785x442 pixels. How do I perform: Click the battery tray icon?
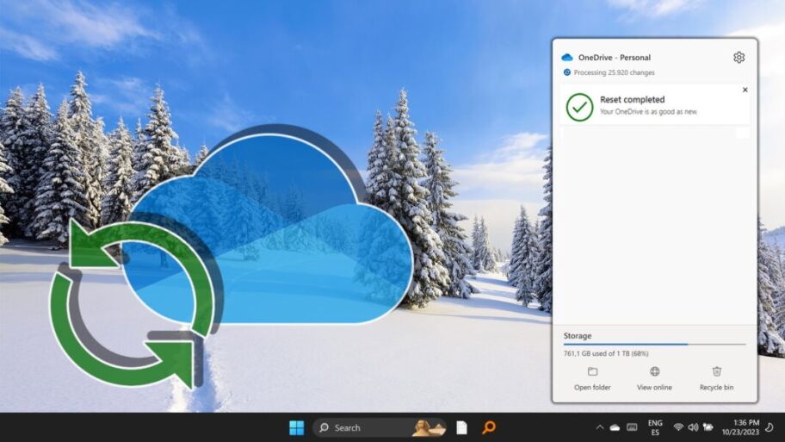708,427
